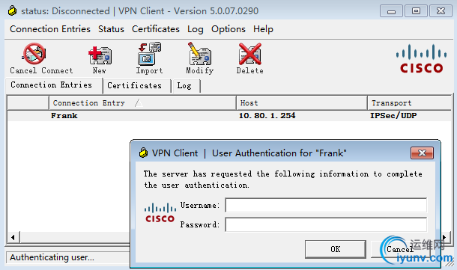The image size is (457, 270).
Task: Switch to the Log tab
Action: pos(187,86)
